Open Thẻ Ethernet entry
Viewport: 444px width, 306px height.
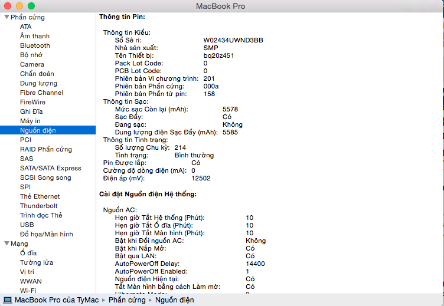click(x=40, y=196)
